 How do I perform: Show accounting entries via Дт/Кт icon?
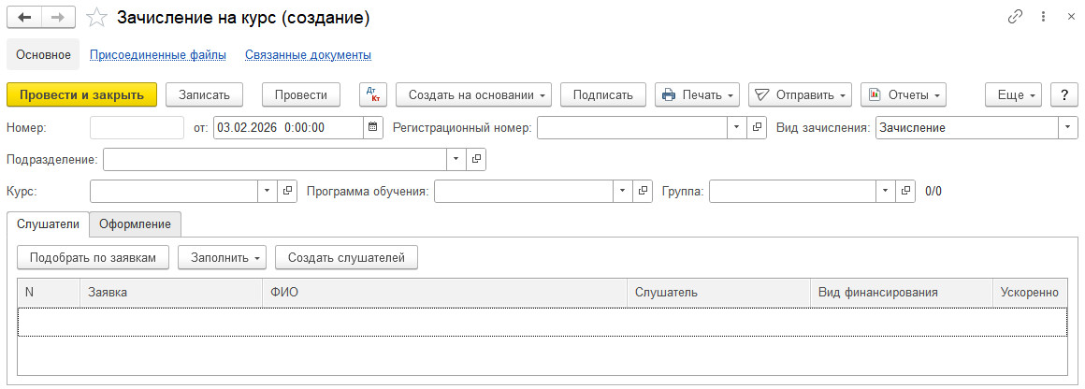click(373, 94)
